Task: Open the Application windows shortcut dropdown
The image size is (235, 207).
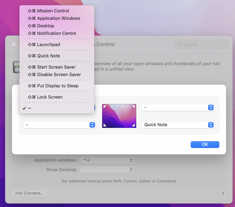Action: 107,160
